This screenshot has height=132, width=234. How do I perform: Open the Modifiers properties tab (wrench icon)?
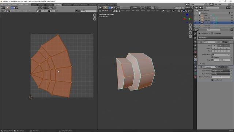click(x=195, y=60)
